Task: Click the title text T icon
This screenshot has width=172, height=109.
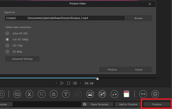Action: 66,94
